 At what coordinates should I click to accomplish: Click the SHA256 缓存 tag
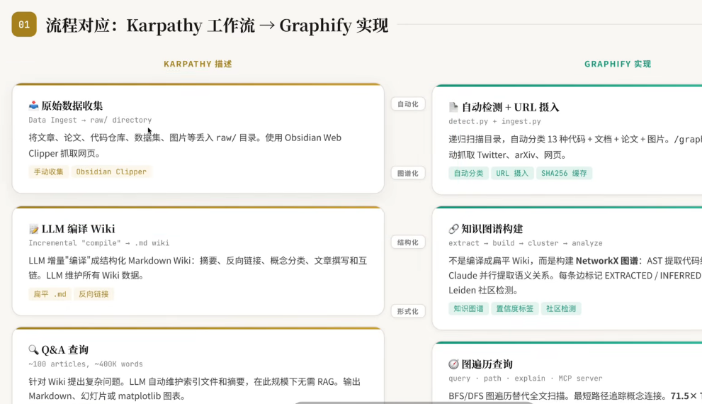pyautogui.click(x=564, y=174)
